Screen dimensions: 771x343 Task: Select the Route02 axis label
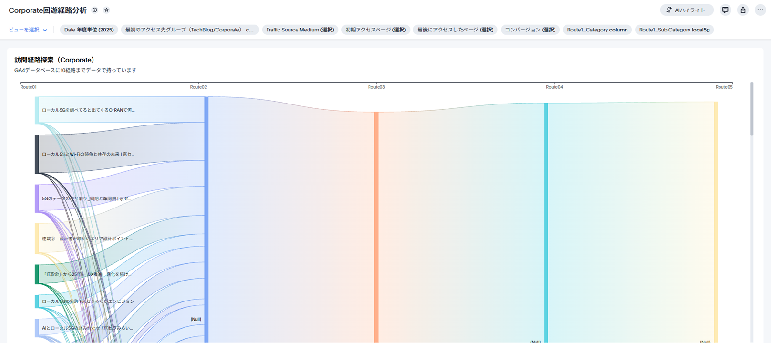(198, 87)
